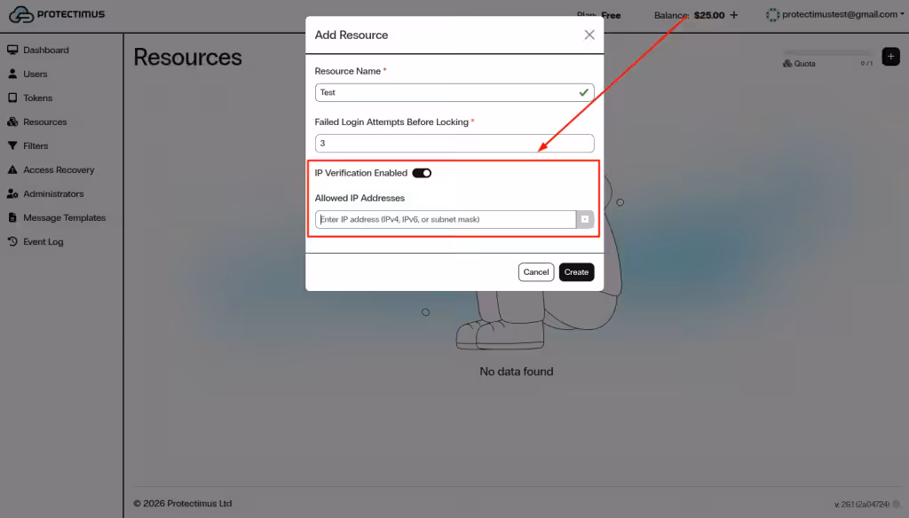Edit Failed Login Attempts Before Locking field
This screenshot has width=909, height=518.
click(454, 143)
